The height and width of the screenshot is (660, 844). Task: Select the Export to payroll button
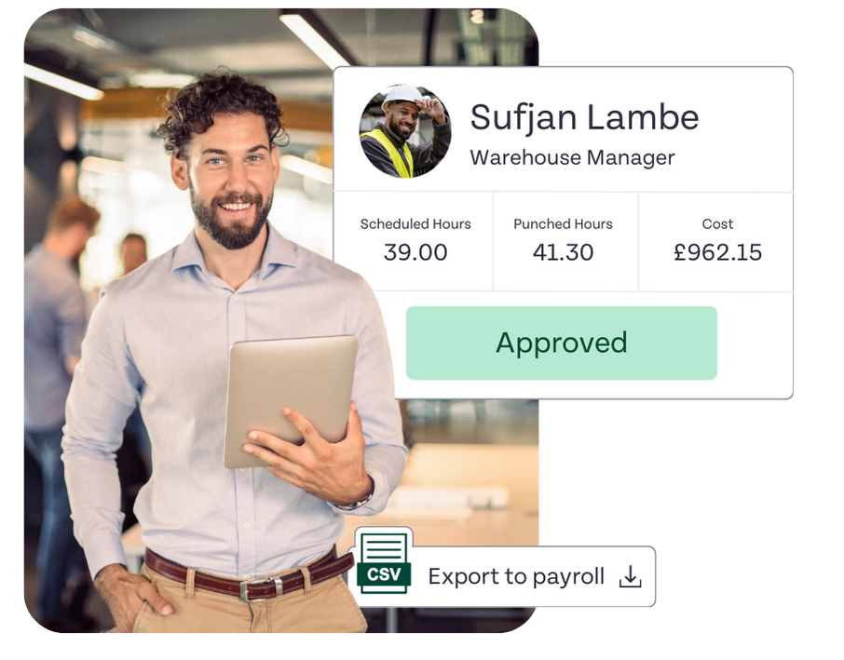504,576
